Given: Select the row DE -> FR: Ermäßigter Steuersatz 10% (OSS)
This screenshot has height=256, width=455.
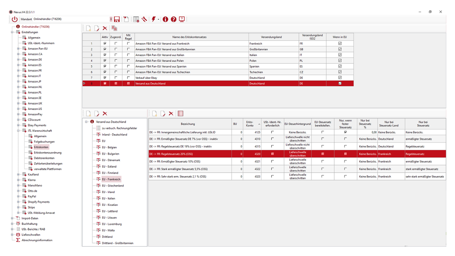Looking at the screenshot, I should (190, 162).
